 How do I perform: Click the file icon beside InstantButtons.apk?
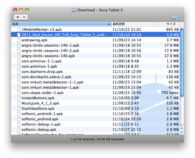coord(19,98)
